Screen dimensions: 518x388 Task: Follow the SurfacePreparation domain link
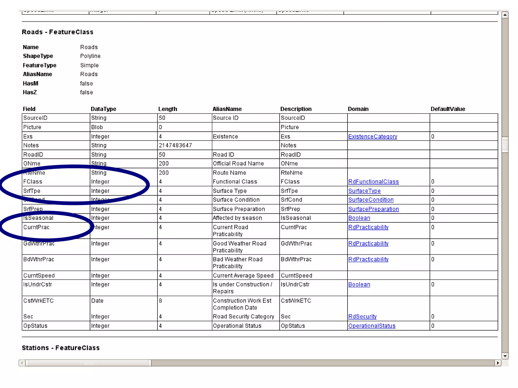[x=373, y=209]
